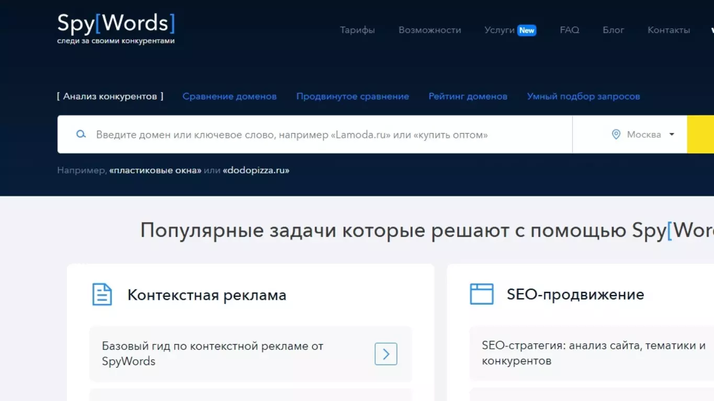Click the Контекстная реклама document icon
The width and height of the screenshot is (714, 401).
tap(102, 294)
